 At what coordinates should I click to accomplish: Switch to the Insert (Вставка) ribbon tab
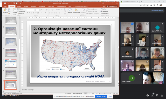click(19, 6)
